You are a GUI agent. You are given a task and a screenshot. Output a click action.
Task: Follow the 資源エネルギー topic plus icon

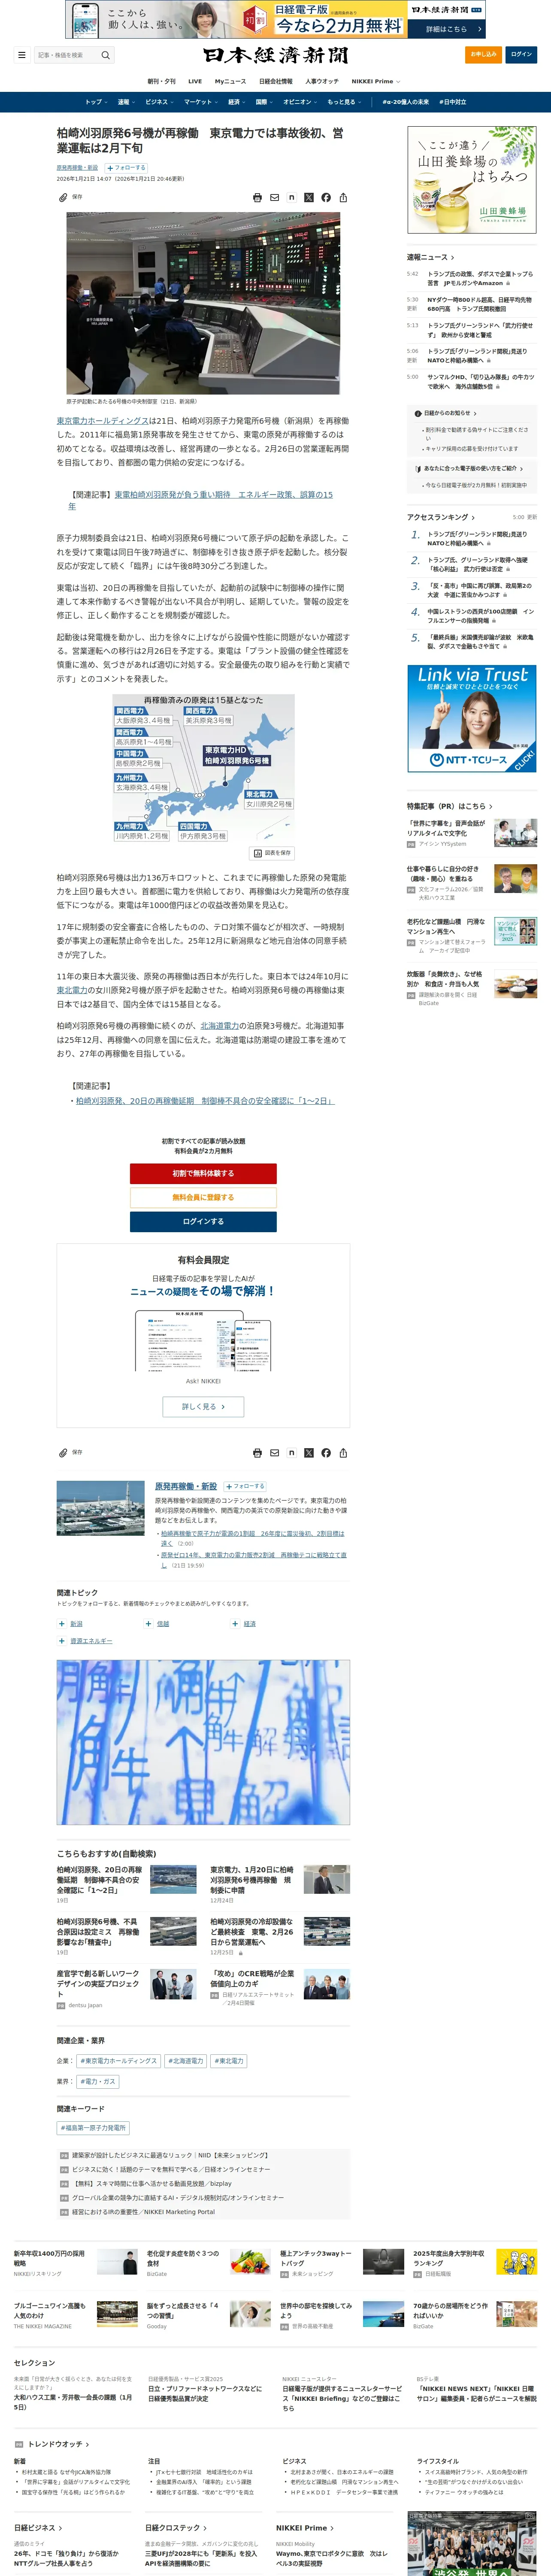[62, 1641]
